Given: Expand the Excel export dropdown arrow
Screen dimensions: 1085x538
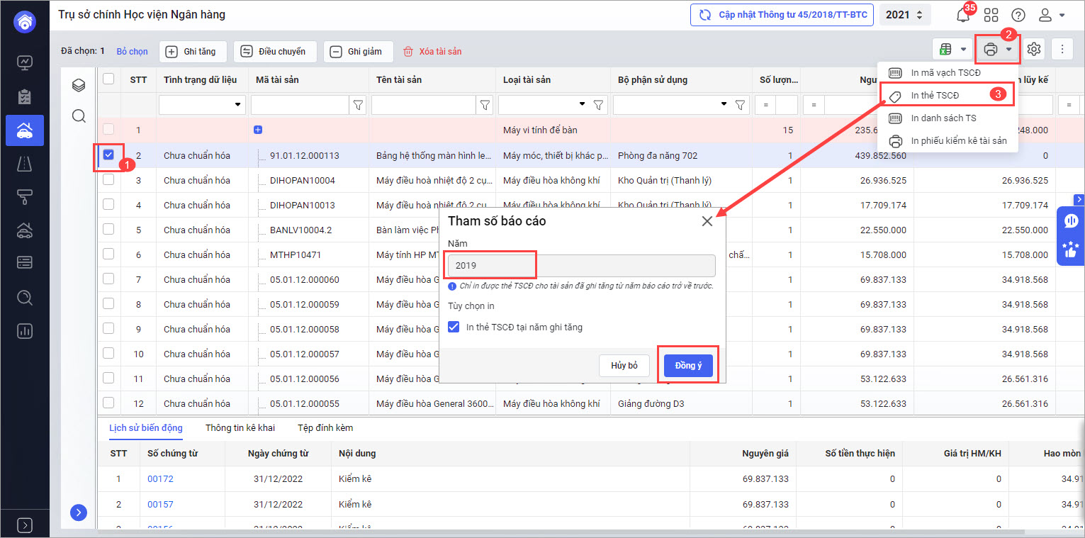Looking at the screenshot, I should pos(962,50).
